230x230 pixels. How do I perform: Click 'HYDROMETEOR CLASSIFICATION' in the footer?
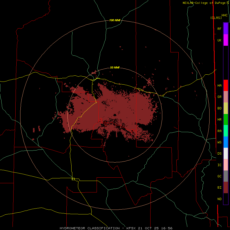pos(90,228)
